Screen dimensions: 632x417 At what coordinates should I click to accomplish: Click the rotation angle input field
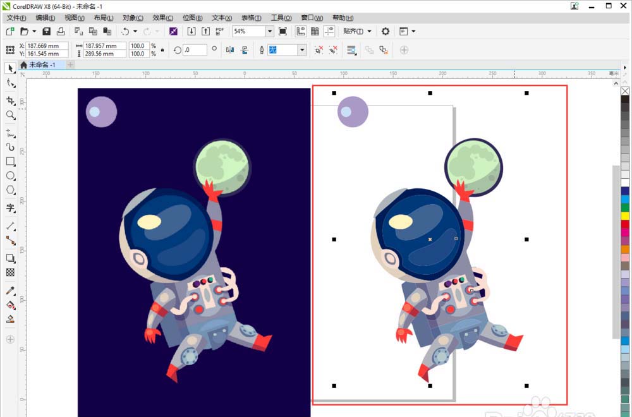[195, 50]
